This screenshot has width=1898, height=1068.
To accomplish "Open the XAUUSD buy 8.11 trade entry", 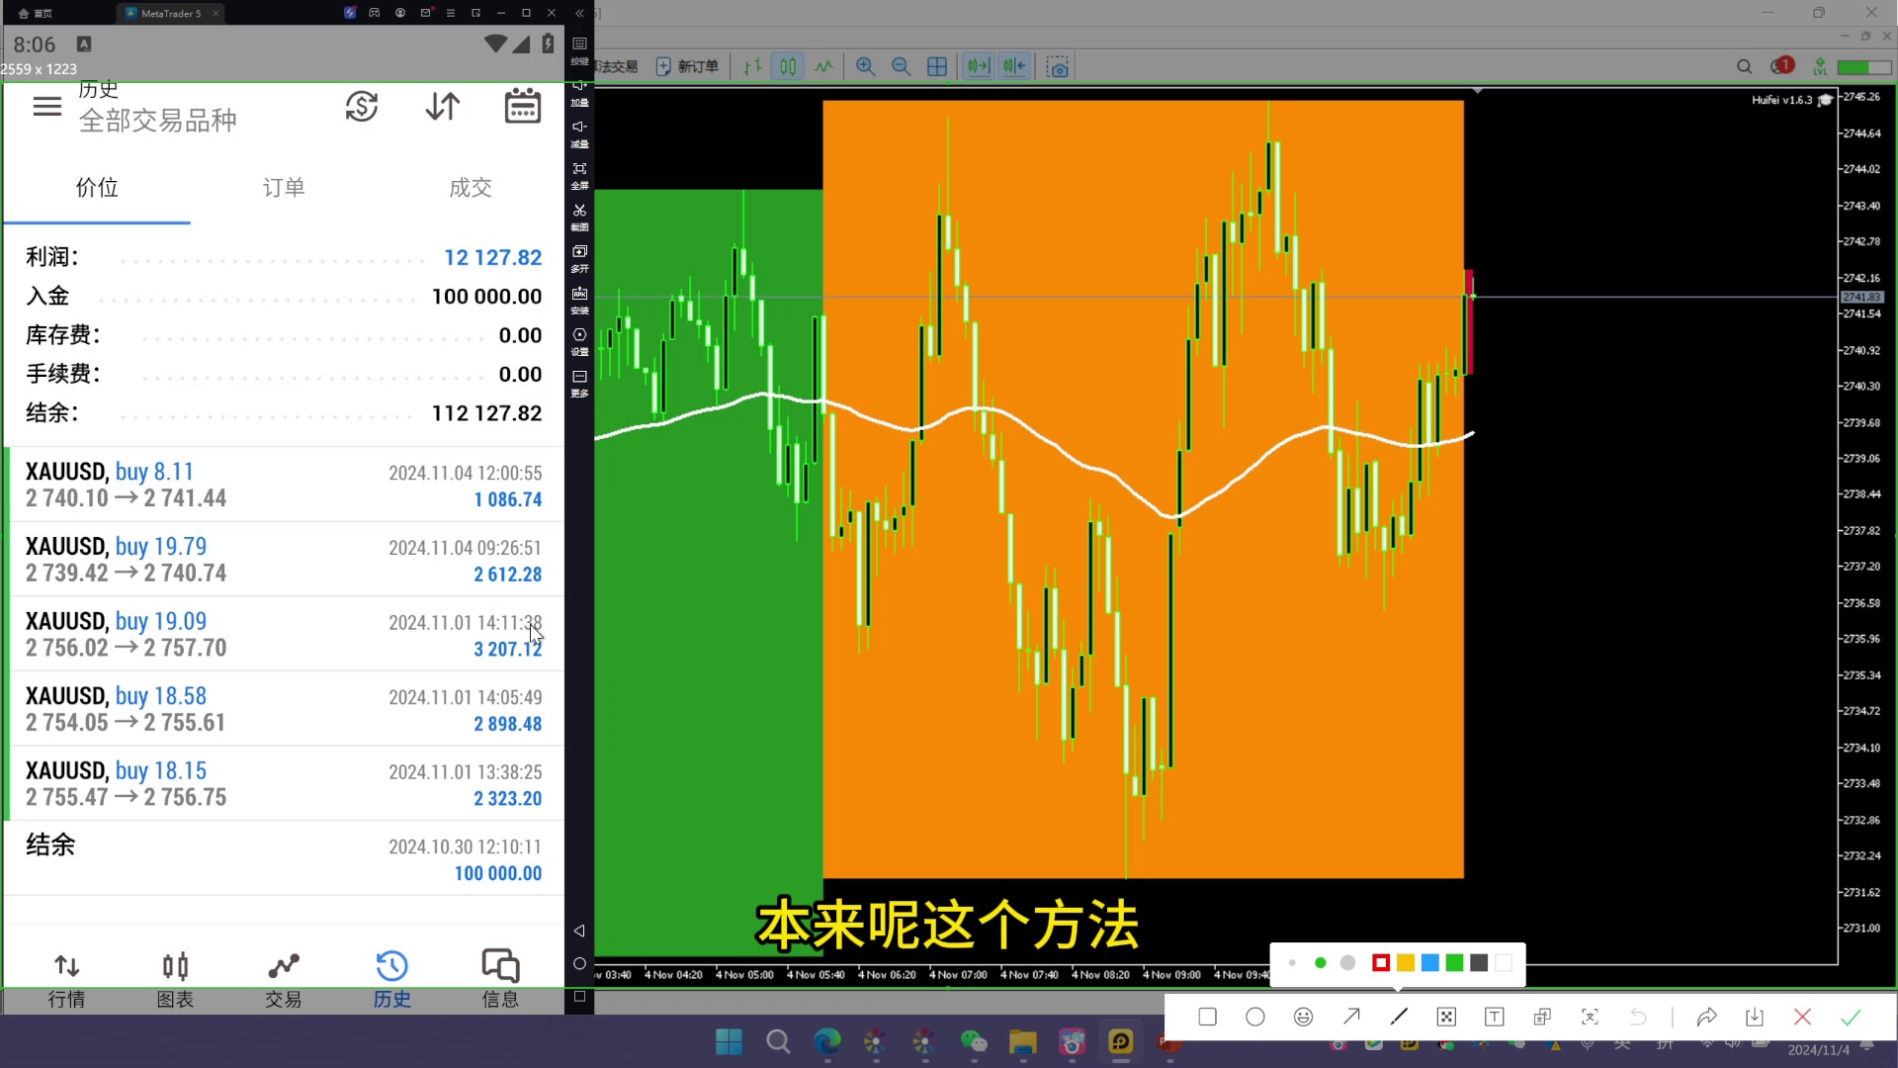I will tap(283, 485).
